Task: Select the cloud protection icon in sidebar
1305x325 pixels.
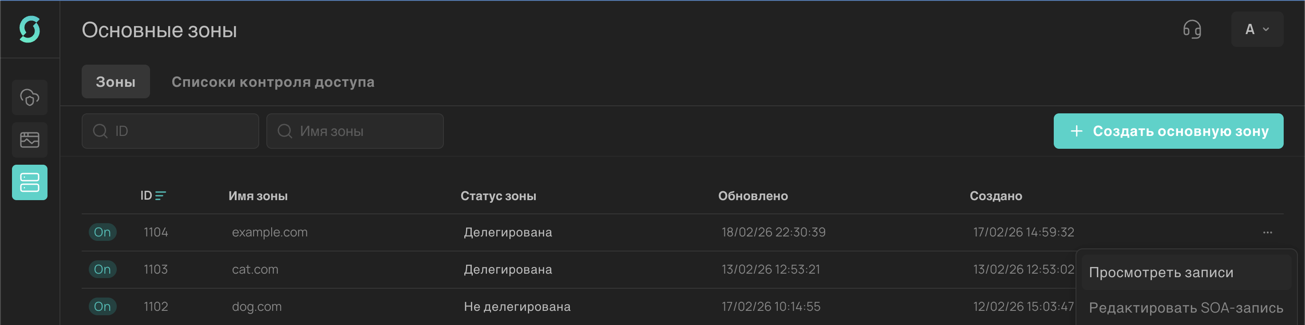Action: (29, 97)
